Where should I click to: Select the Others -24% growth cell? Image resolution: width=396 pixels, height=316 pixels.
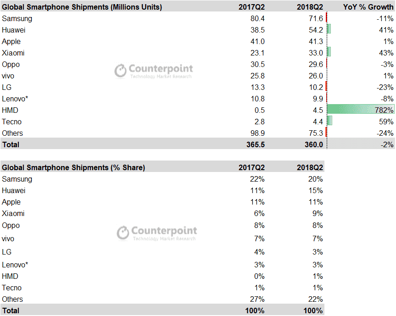pyautogui.click(x=360, y=133)
